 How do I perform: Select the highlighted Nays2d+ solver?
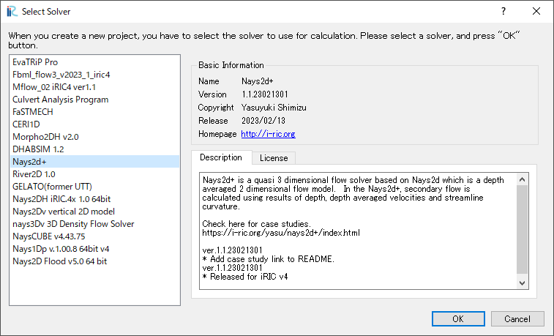click(x=94, y=162)
